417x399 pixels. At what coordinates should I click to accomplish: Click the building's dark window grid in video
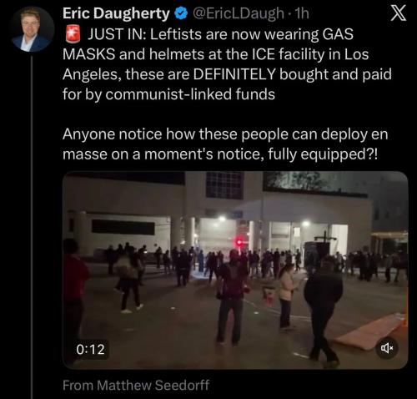point(224,185)
